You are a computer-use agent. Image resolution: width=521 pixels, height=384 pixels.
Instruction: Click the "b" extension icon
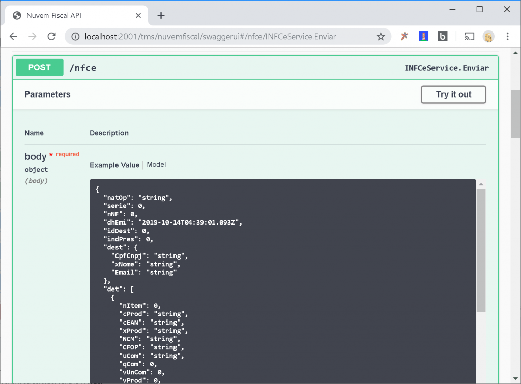[x=442, y=36]
